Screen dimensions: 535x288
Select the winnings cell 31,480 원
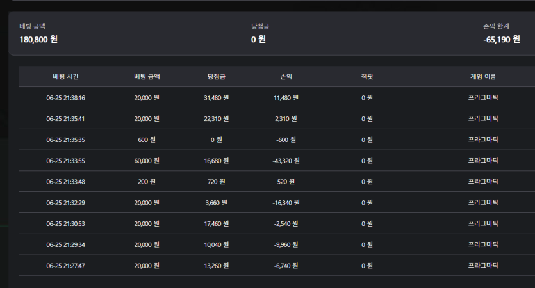point(217,98)
